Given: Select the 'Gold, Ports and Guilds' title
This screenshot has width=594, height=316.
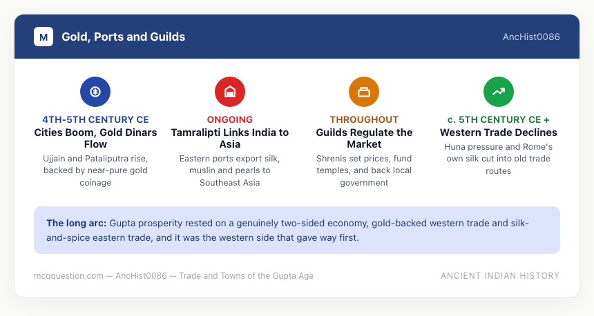Looking at the screenshot, I should pos(124,37).
